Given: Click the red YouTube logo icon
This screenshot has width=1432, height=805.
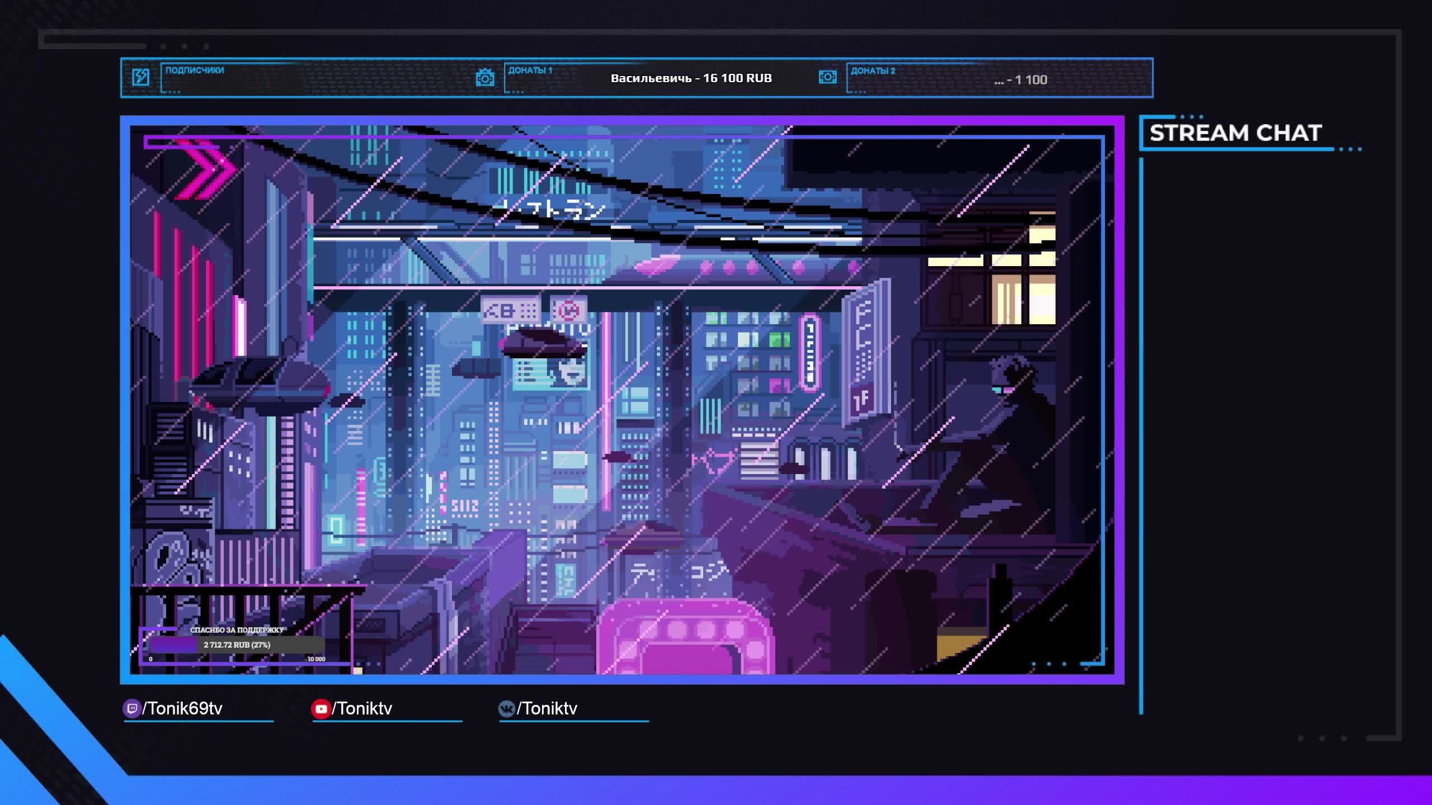Looking at the screenshot, I should [321, 709].
